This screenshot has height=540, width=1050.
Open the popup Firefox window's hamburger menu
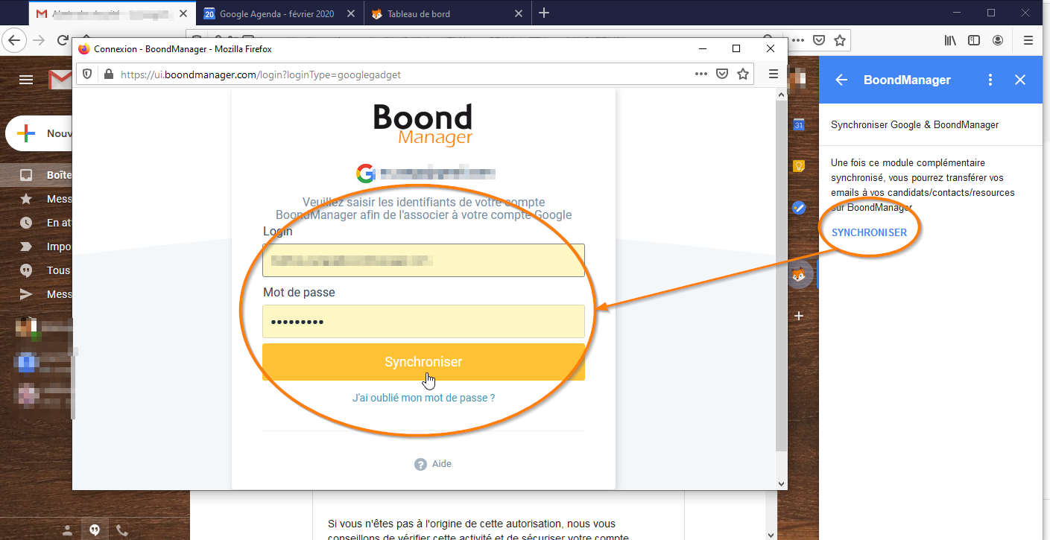[774, 74]
